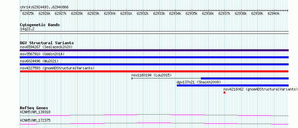This screenshot has height=128, width=298.
Task: Click the 62934k ruler position
Action: [x=175, y=13]
